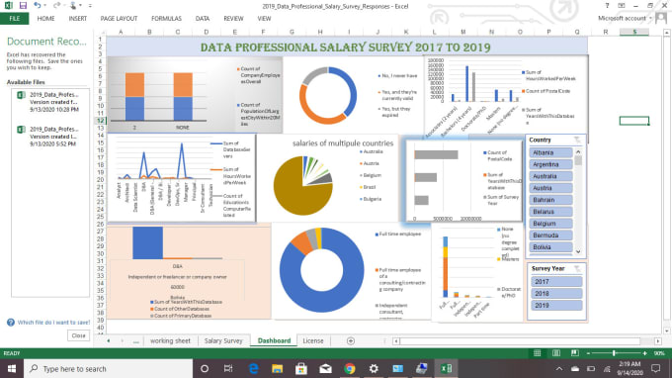This screenshot has width=672, height=378.
Task: Switch to Normal view icon in status bar
Action: (x=537, y=353)
